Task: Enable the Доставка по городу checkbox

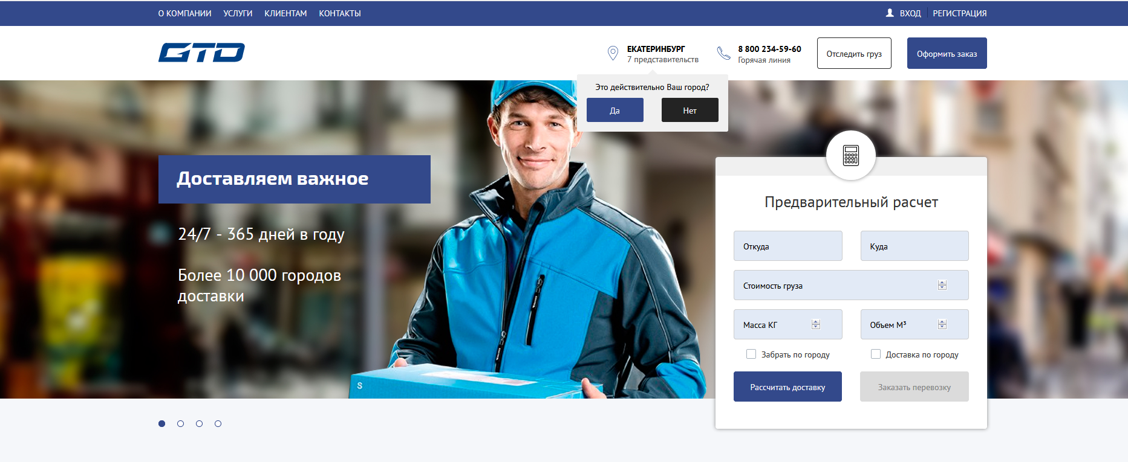Action: [x=876, y=354]
